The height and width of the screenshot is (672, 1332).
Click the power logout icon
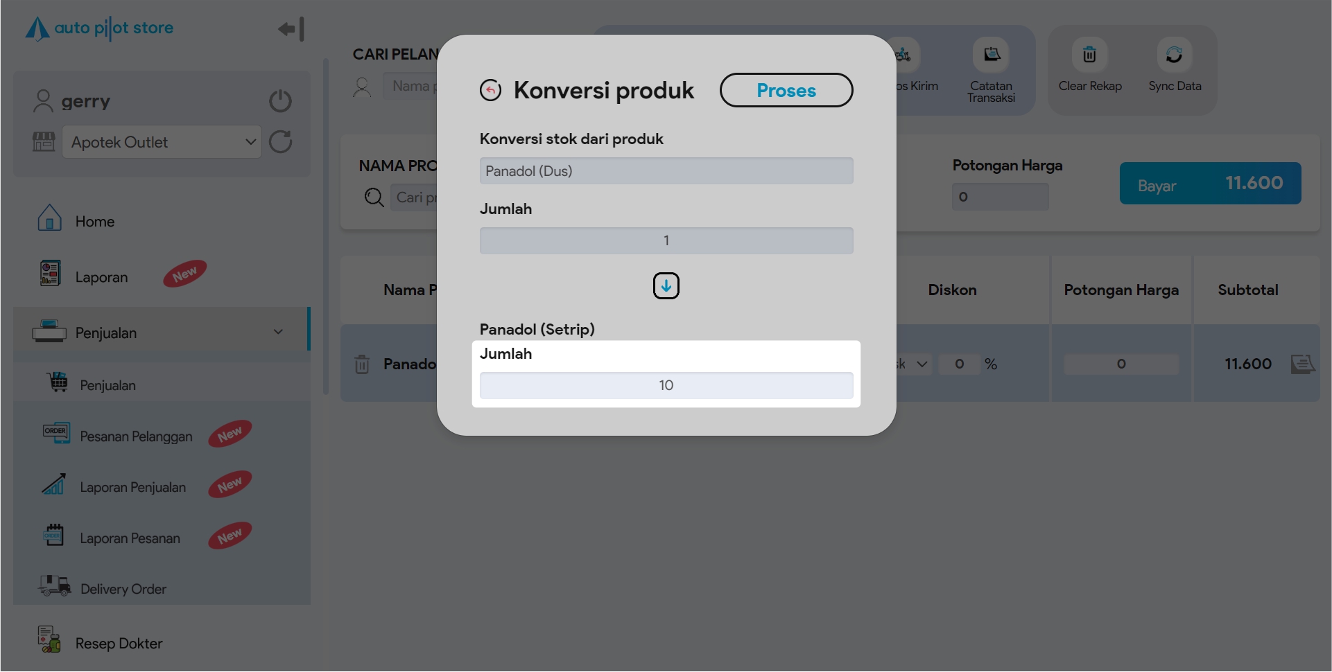(x=280, y=101)
